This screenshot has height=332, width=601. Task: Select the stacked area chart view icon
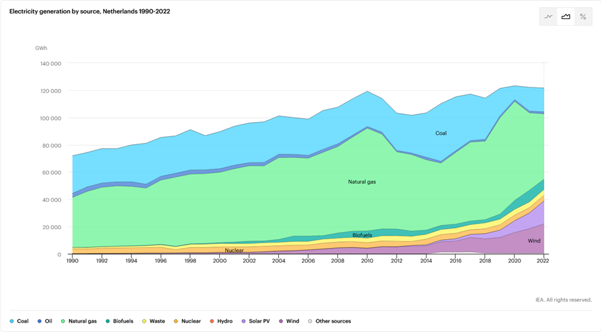(x=566, y=17)
